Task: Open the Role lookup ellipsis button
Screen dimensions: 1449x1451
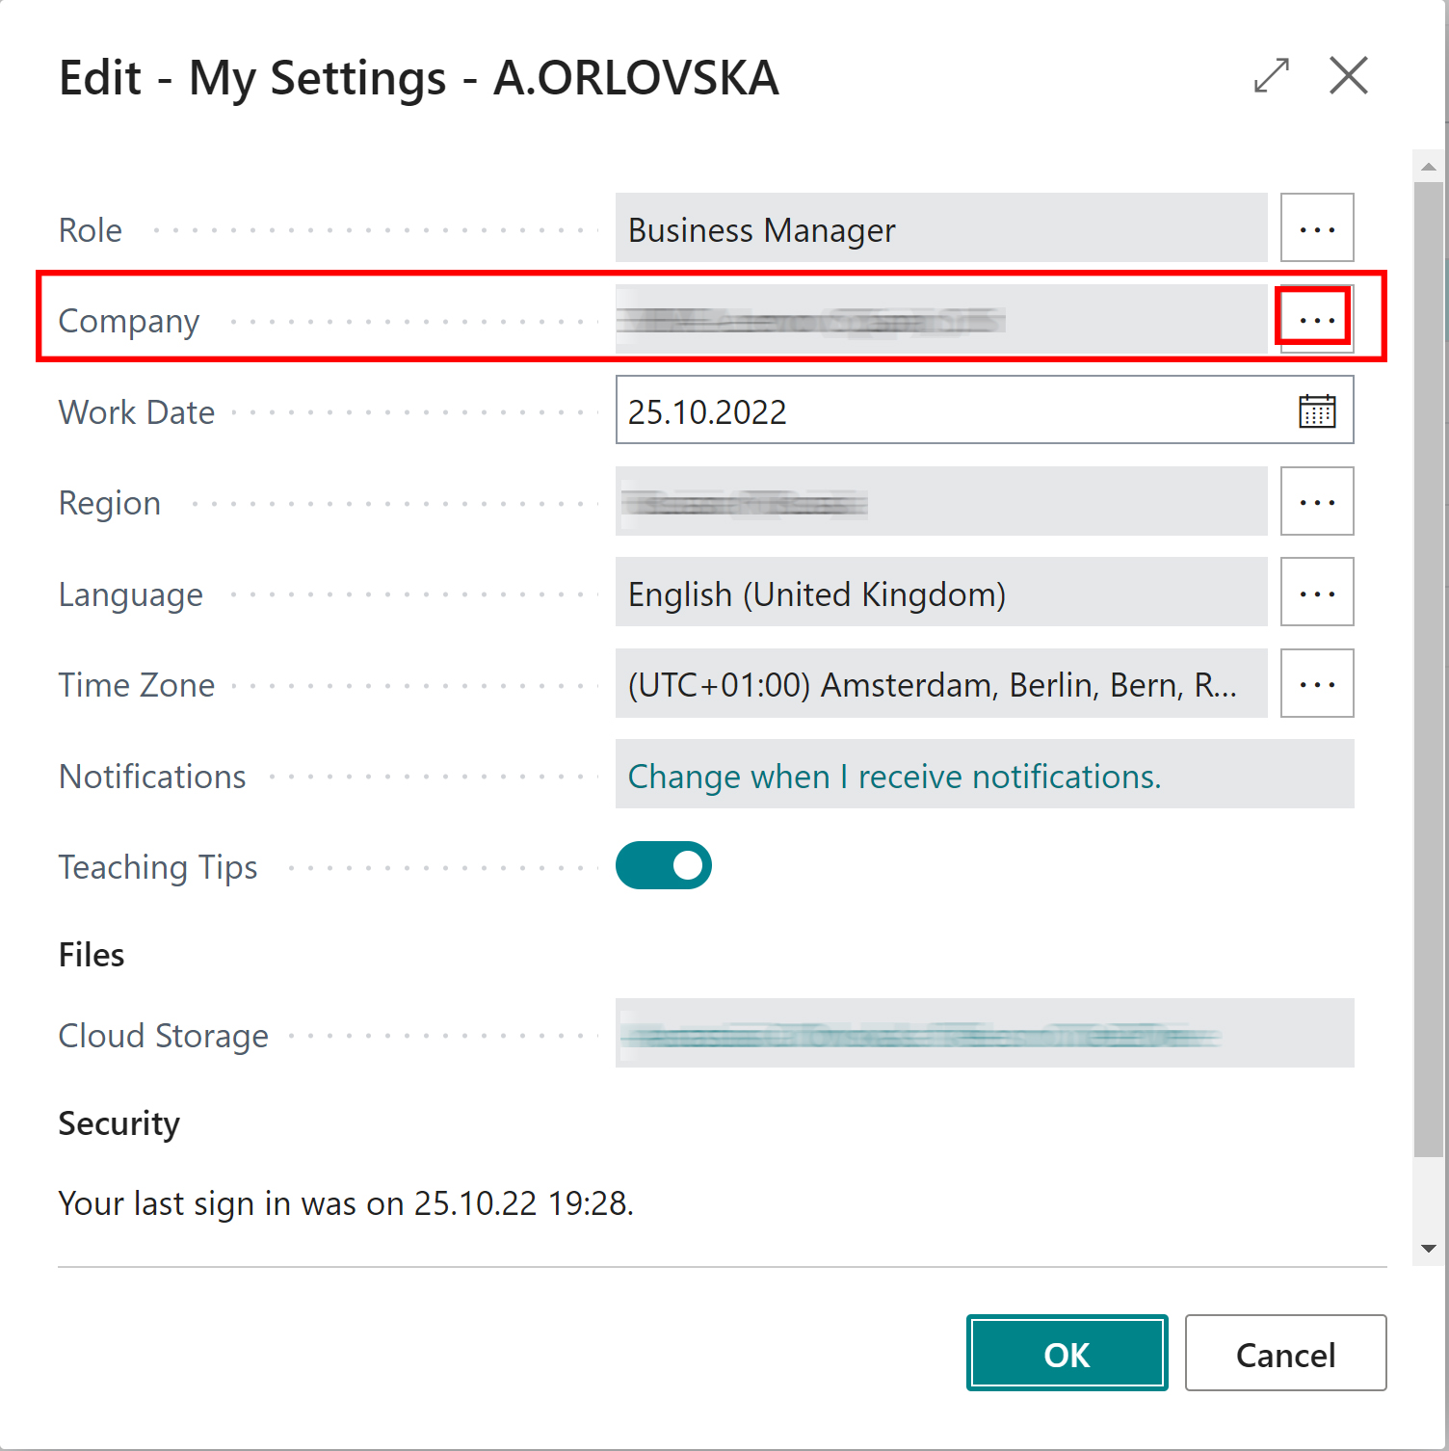Action: click(x=1316, y=227)
